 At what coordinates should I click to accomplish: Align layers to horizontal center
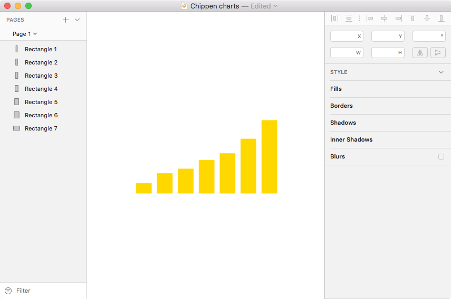click(x=384, y=18)
